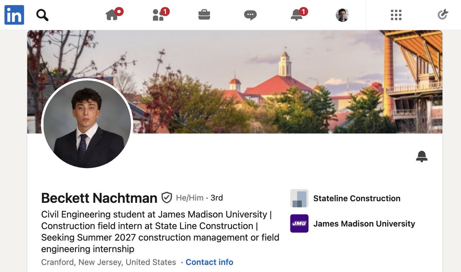Click the Cranford, New Jersey location text

click(x=108, y=262)
